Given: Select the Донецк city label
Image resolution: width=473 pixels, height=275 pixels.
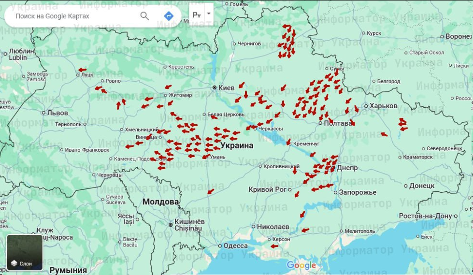Looking at the screenshot, I should click(x=422, y=186).
